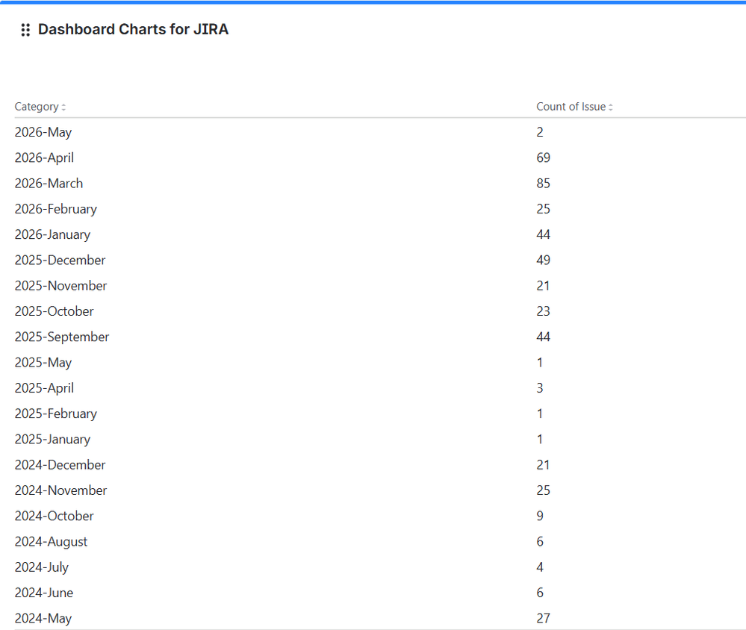Click the Dashboard Charts for JIRA title
Image resolution: width=746 pixels, height=630 pixels.
[133, 29]
